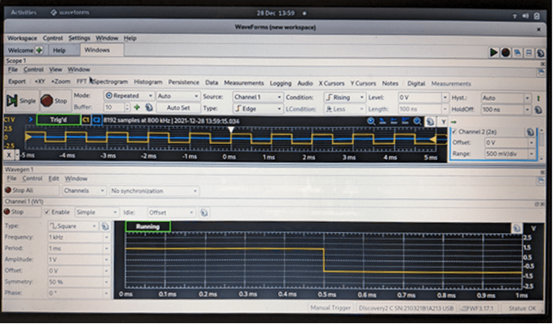Click the Period field showing 1 ms
The image size is (553, 324).
tap(78, 248)
